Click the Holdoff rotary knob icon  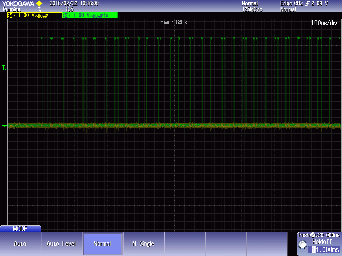[303, 245]
